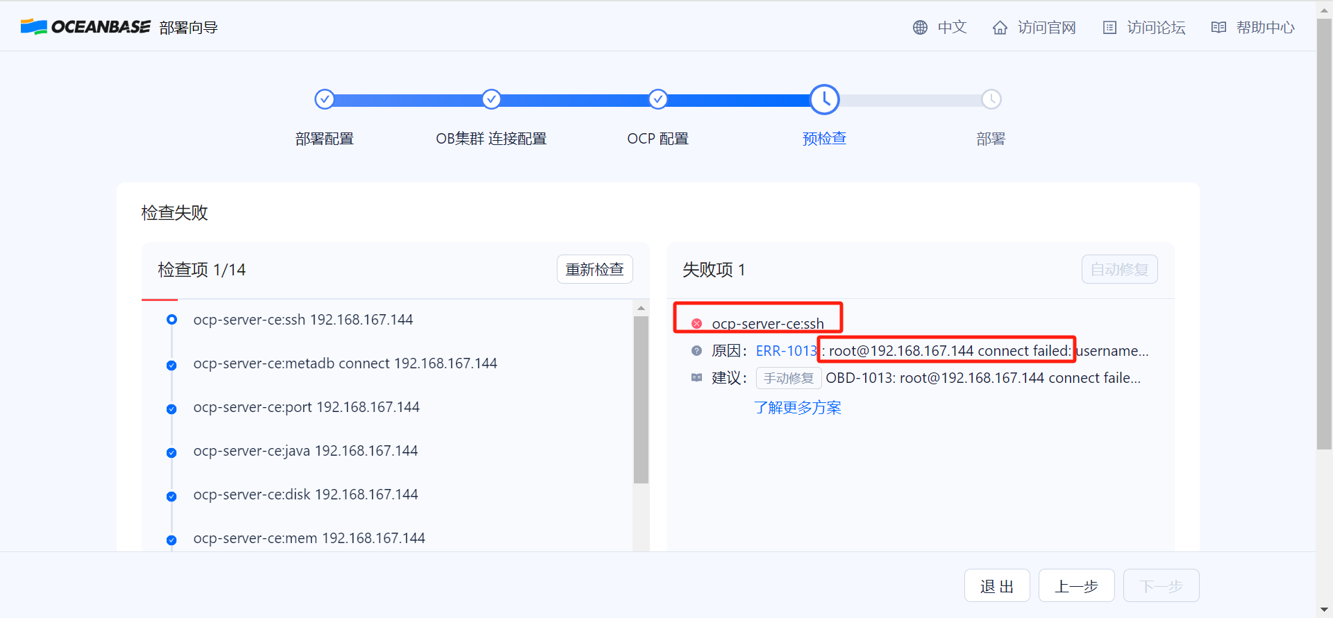This screenshot has width=1333, height=618.
Task: Click the 检查失败 heading
Action: tap(175, 213)
